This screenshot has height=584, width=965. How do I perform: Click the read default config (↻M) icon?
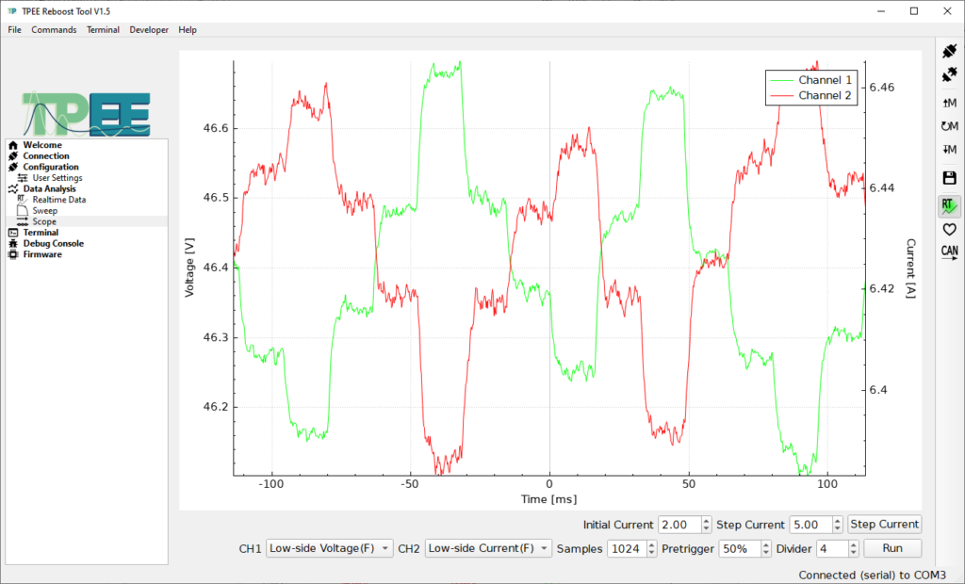pyautogui.click(x=949, y=125)
